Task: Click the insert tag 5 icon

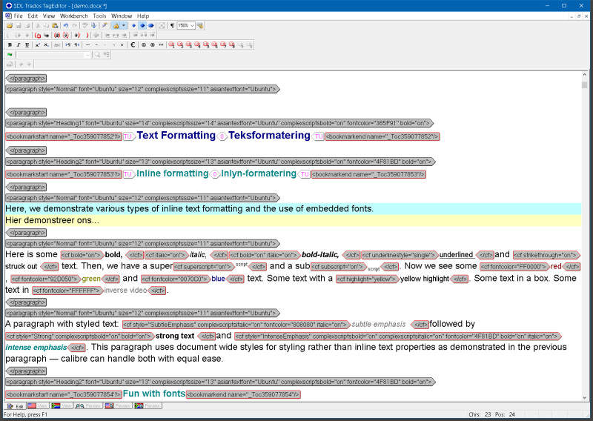Action: 206,45
